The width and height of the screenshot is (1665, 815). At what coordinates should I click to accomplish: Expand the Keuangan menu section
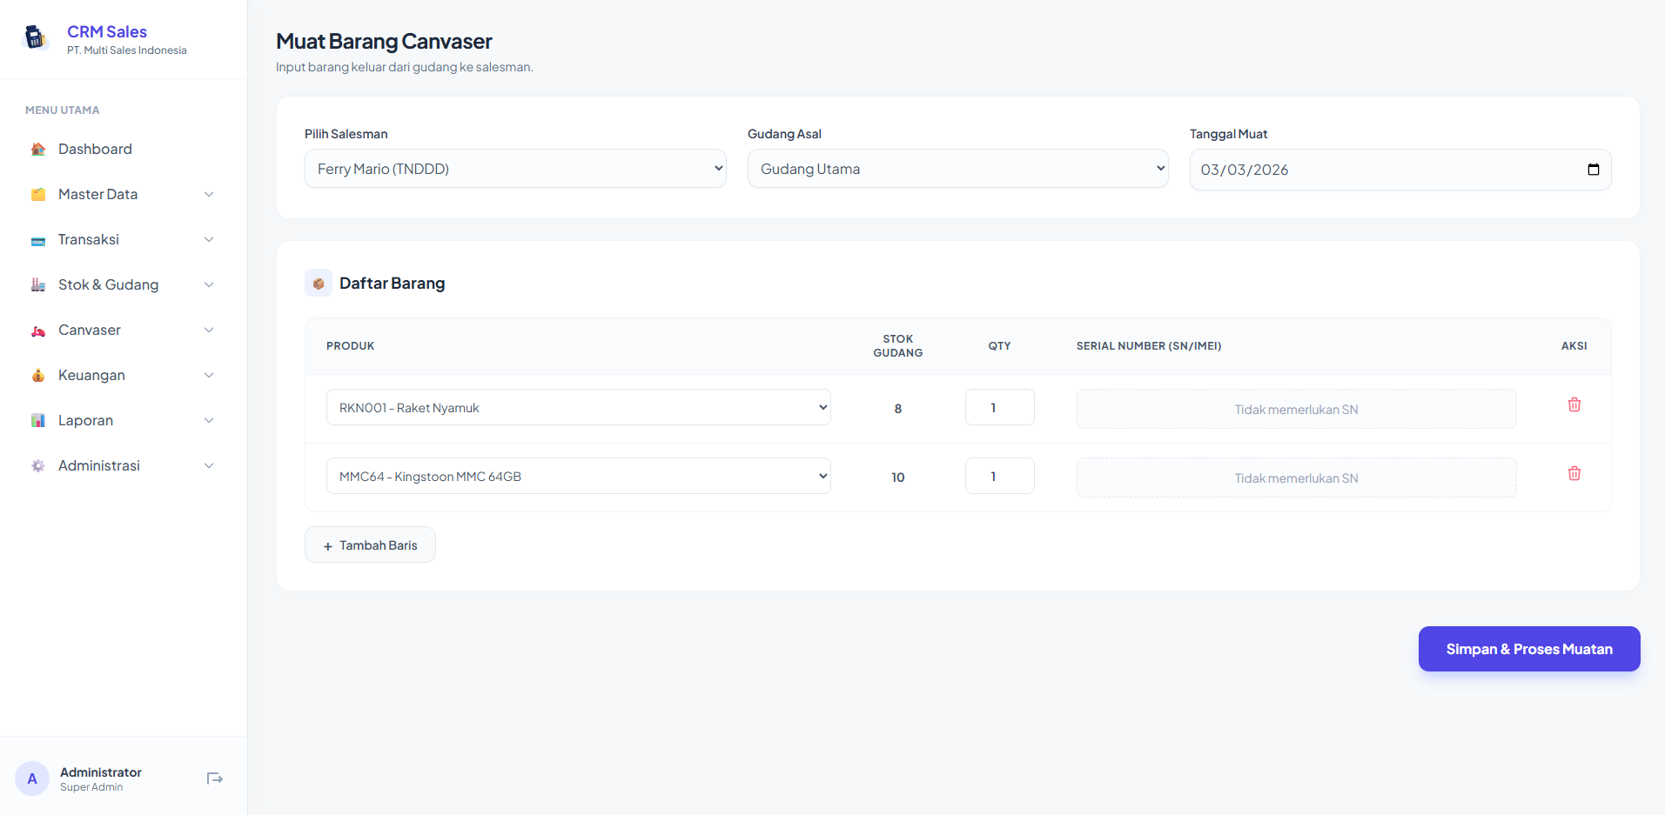122,376
